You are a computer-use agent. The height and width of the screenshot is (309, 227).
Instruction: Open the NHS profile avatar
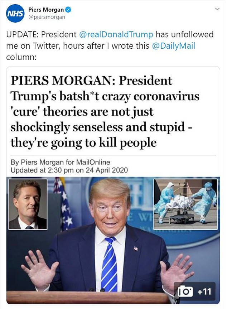click(15, 13)
